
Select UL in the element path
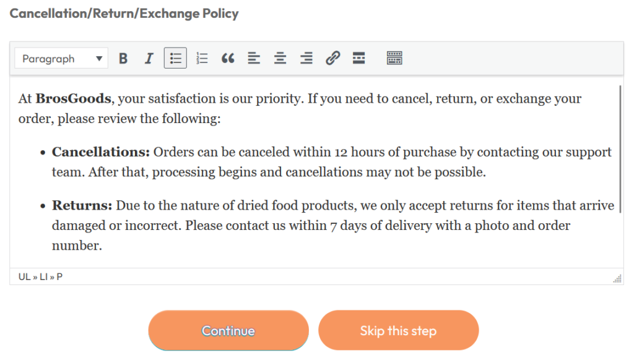coord(24,277)
